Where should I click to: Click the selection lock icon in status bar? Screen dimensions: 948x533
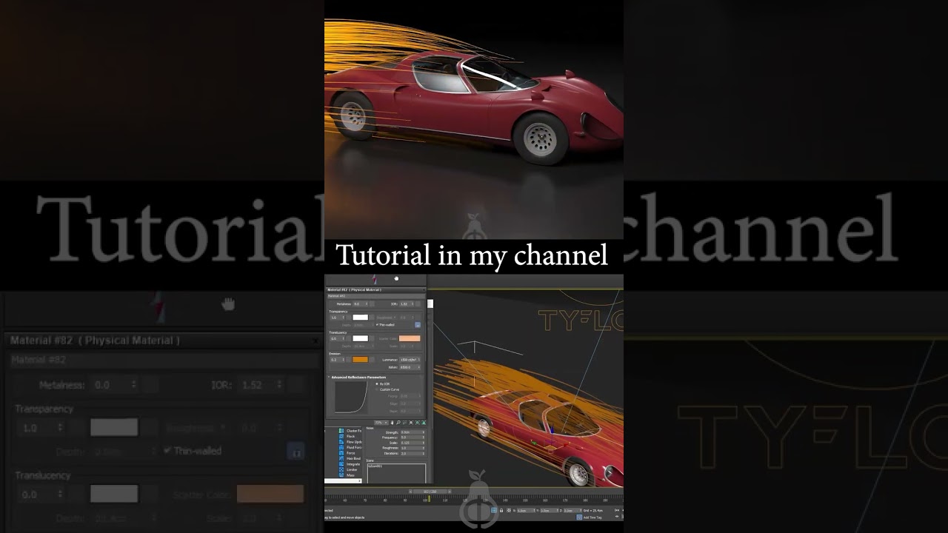click(501, 510)
